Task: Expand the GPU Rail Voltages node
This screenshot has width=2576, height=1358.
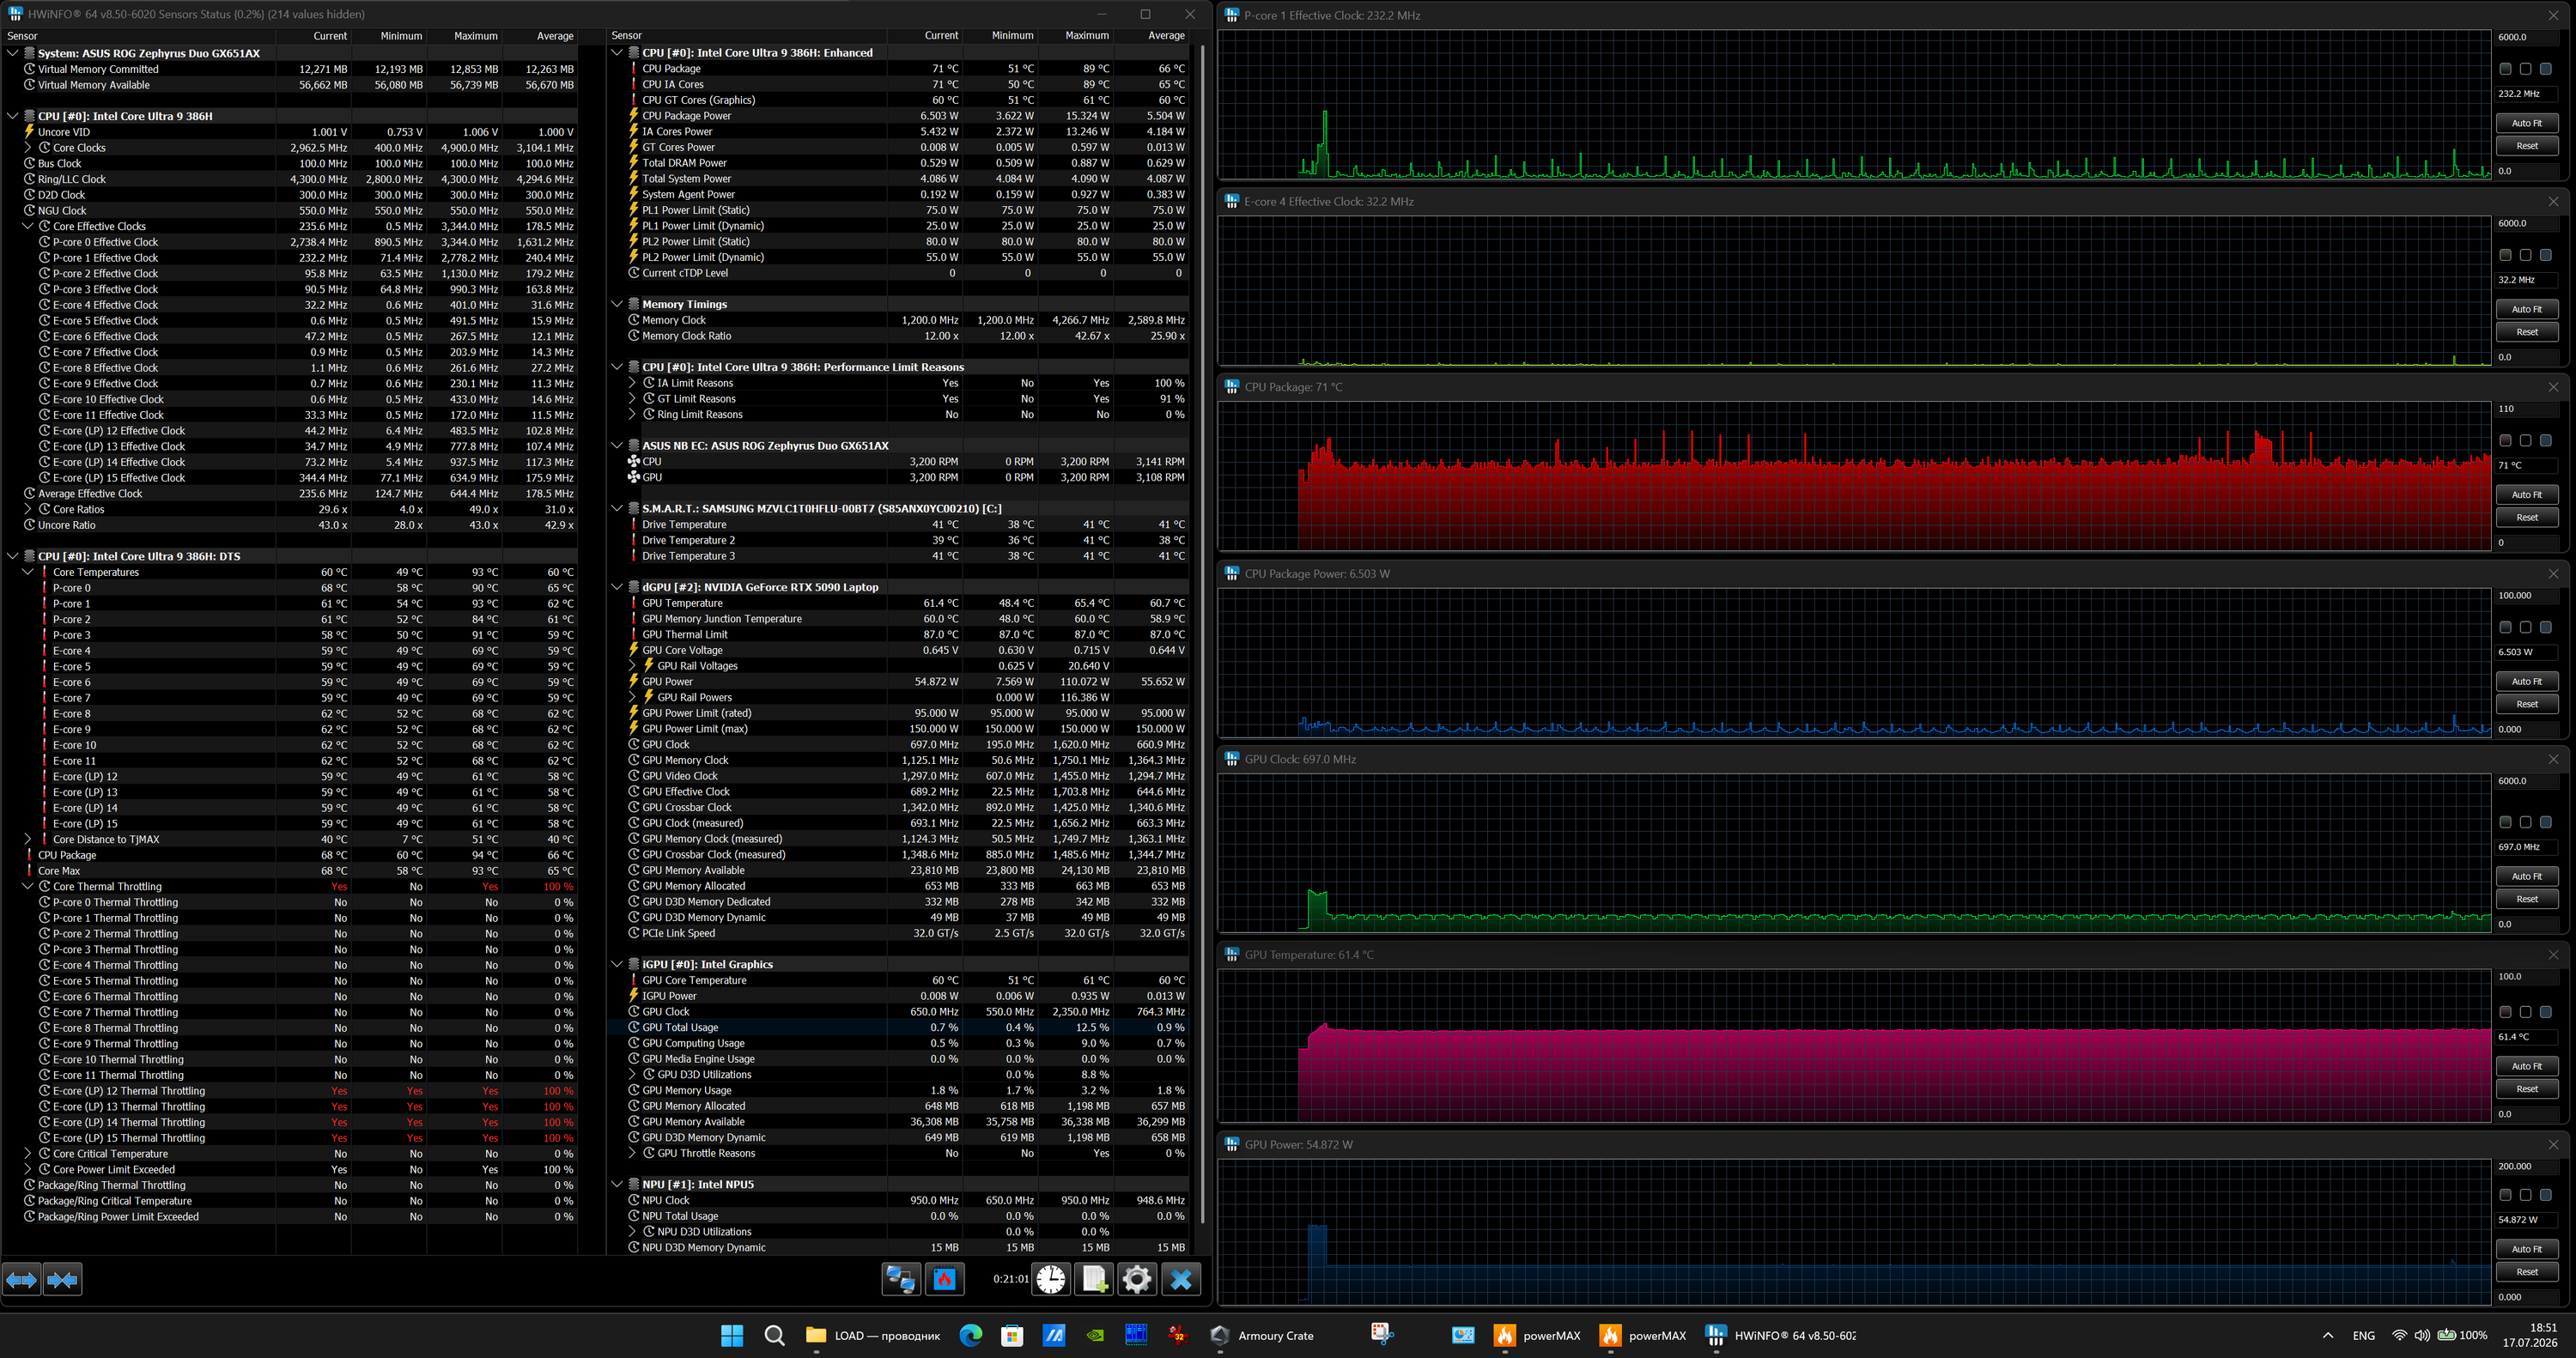Action: click(x=632, y=666)
